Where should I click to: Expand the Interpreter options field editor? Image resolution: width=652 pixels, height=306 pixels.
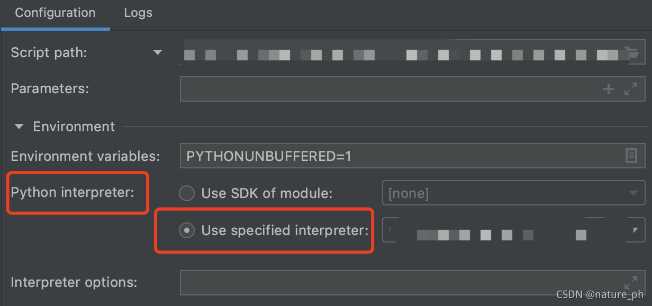tap(630, 282)
